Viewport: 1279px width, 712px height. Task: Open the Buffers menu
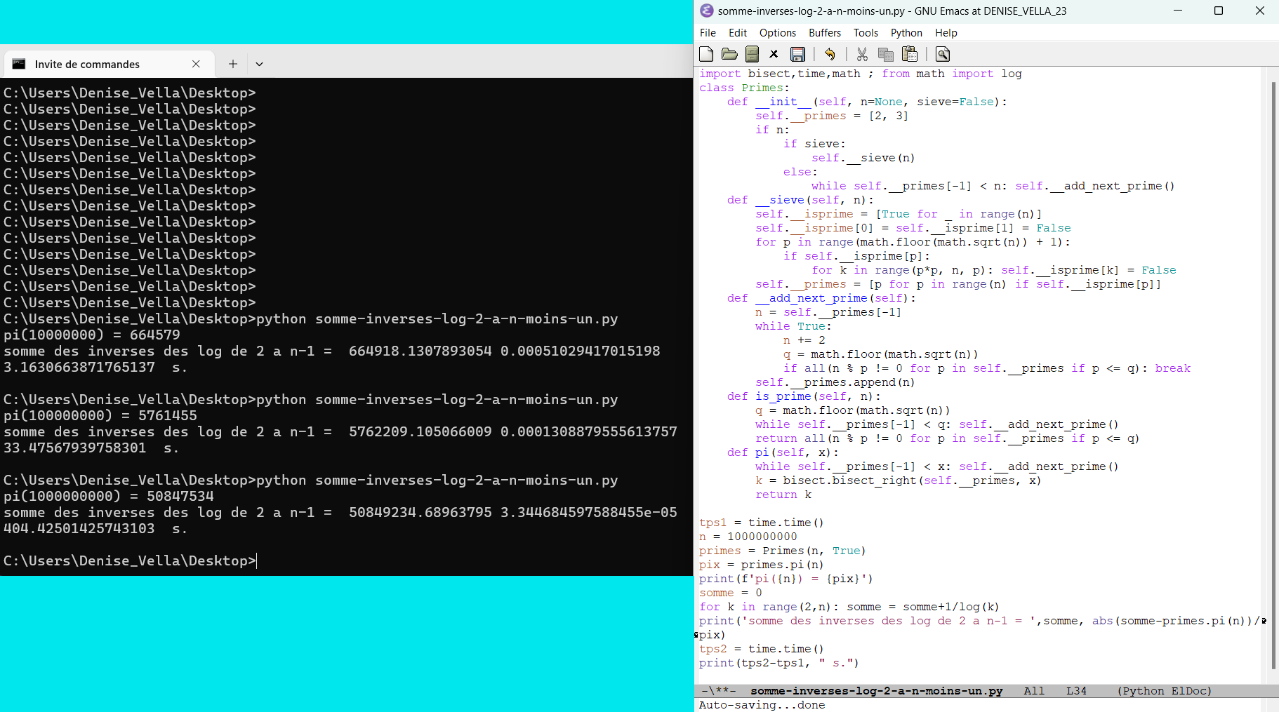(x=824, y=33)
